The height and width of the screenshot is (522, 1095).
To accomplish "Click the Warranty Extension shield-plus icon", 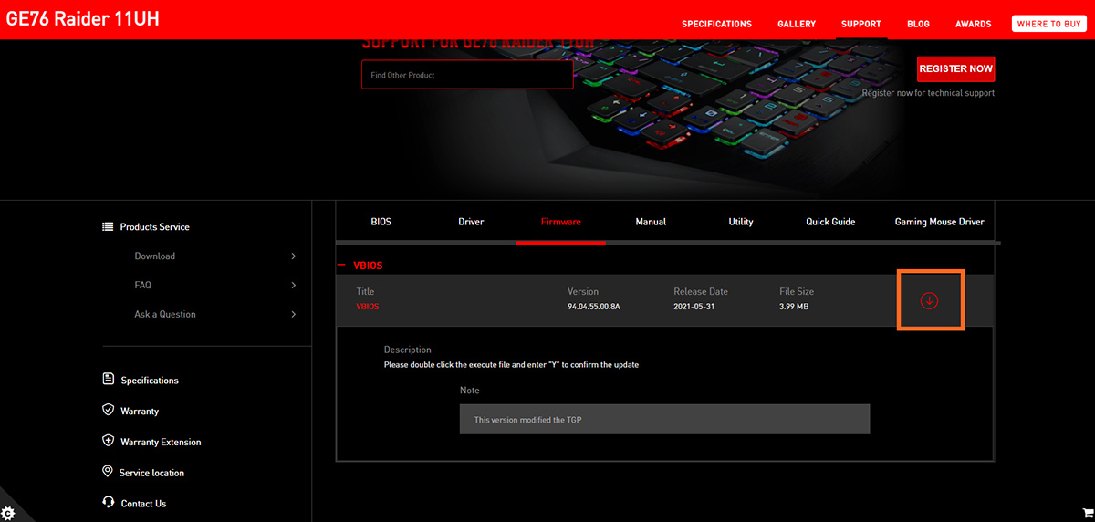I will [109, 442].
